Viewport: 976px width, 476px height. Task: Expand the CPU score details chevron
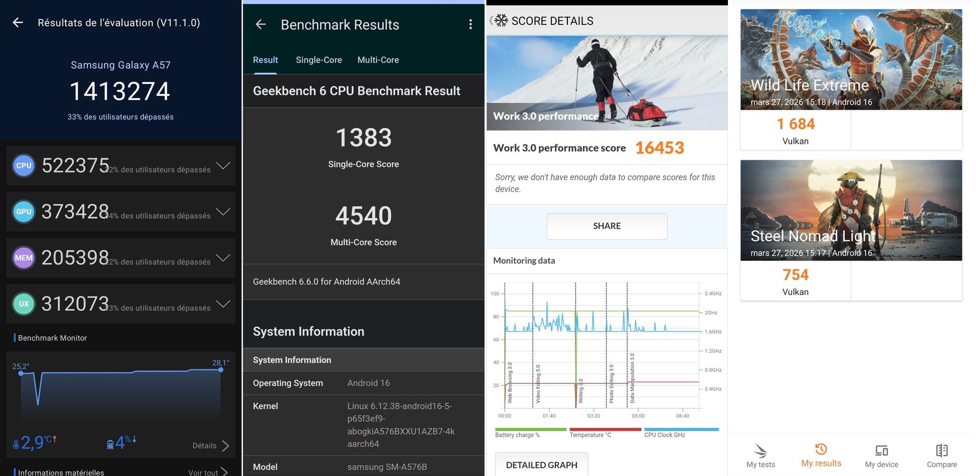[223, 165]
